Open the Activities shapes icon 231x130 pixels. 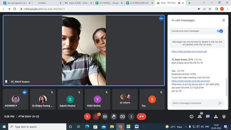click(x=216, y=117)
